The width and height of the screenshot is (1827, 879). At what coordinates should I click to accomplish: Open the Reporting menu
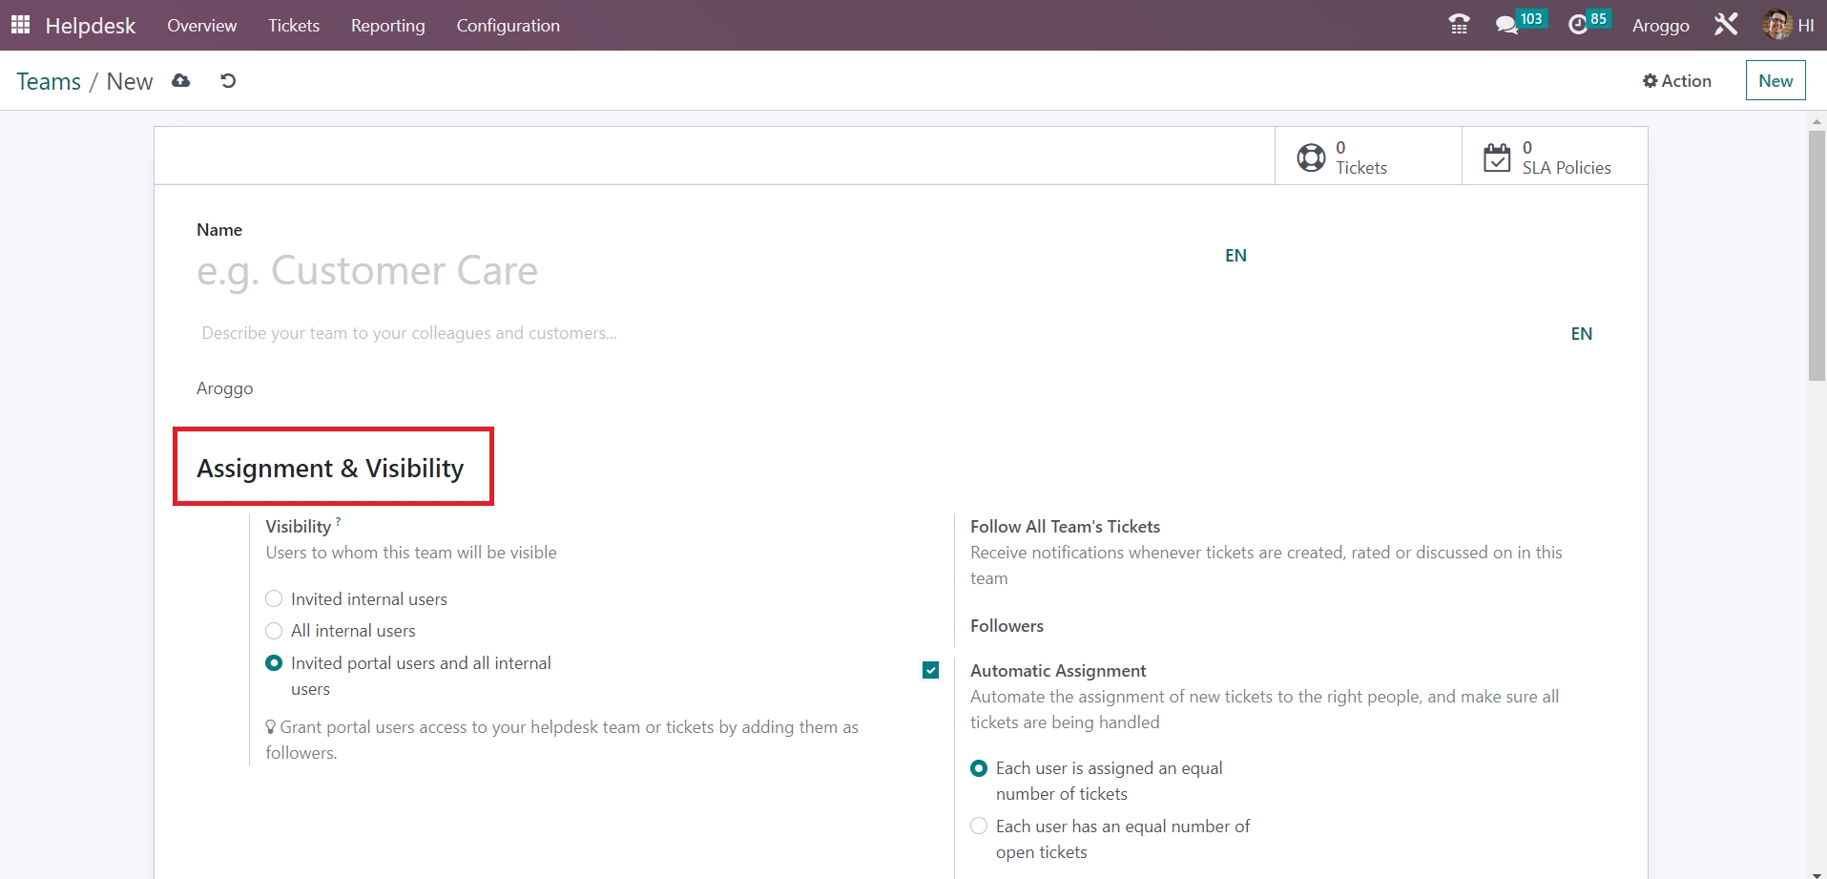coord(387,25)
